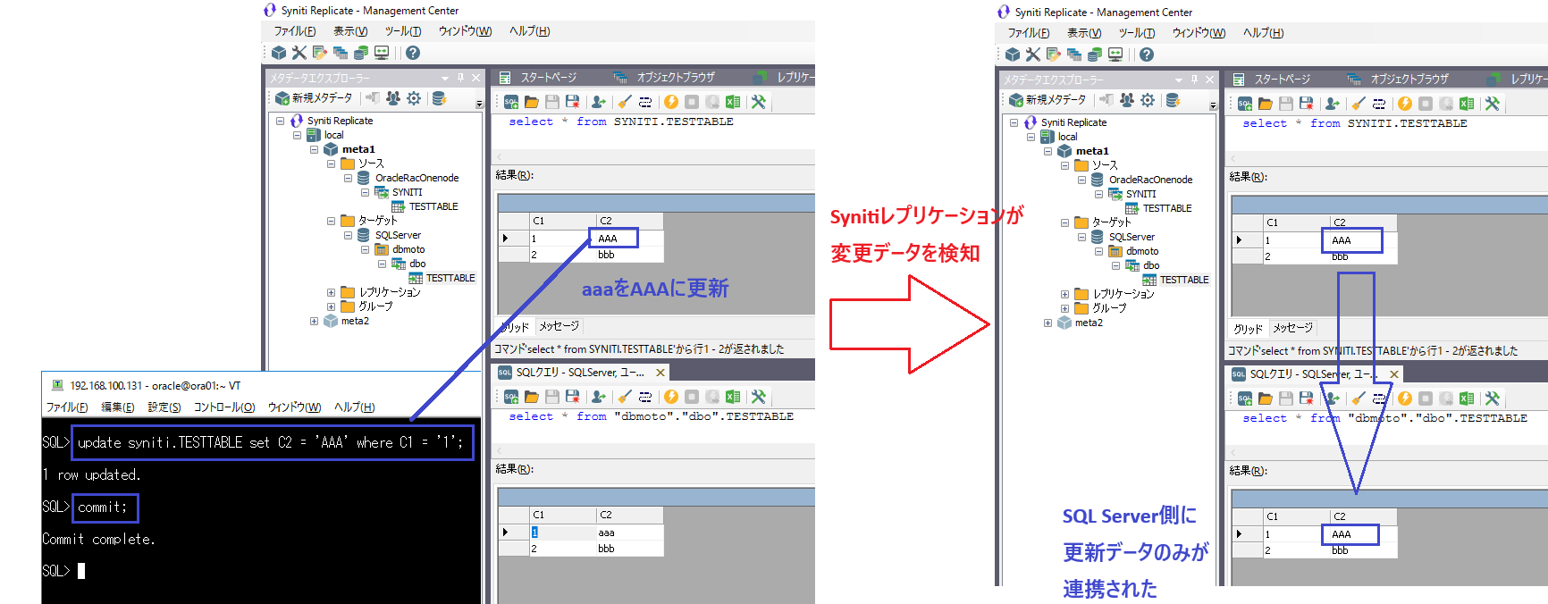The image size is (1548, 604).
Task: Left window: click new SQL icon above SYNITI.TESTTABLE query
Action: coord(511,102)
